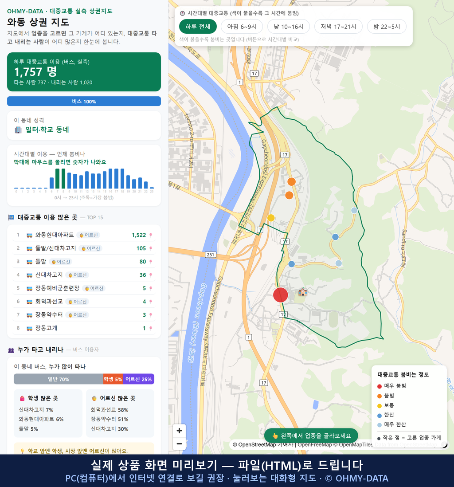Click the pin icon beside 신대차고지 row

[x=151, y=275]
